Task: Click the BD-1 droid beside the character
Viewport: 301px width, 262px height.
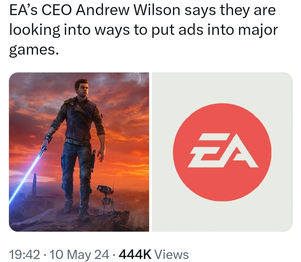Action: tap(105, 198)
